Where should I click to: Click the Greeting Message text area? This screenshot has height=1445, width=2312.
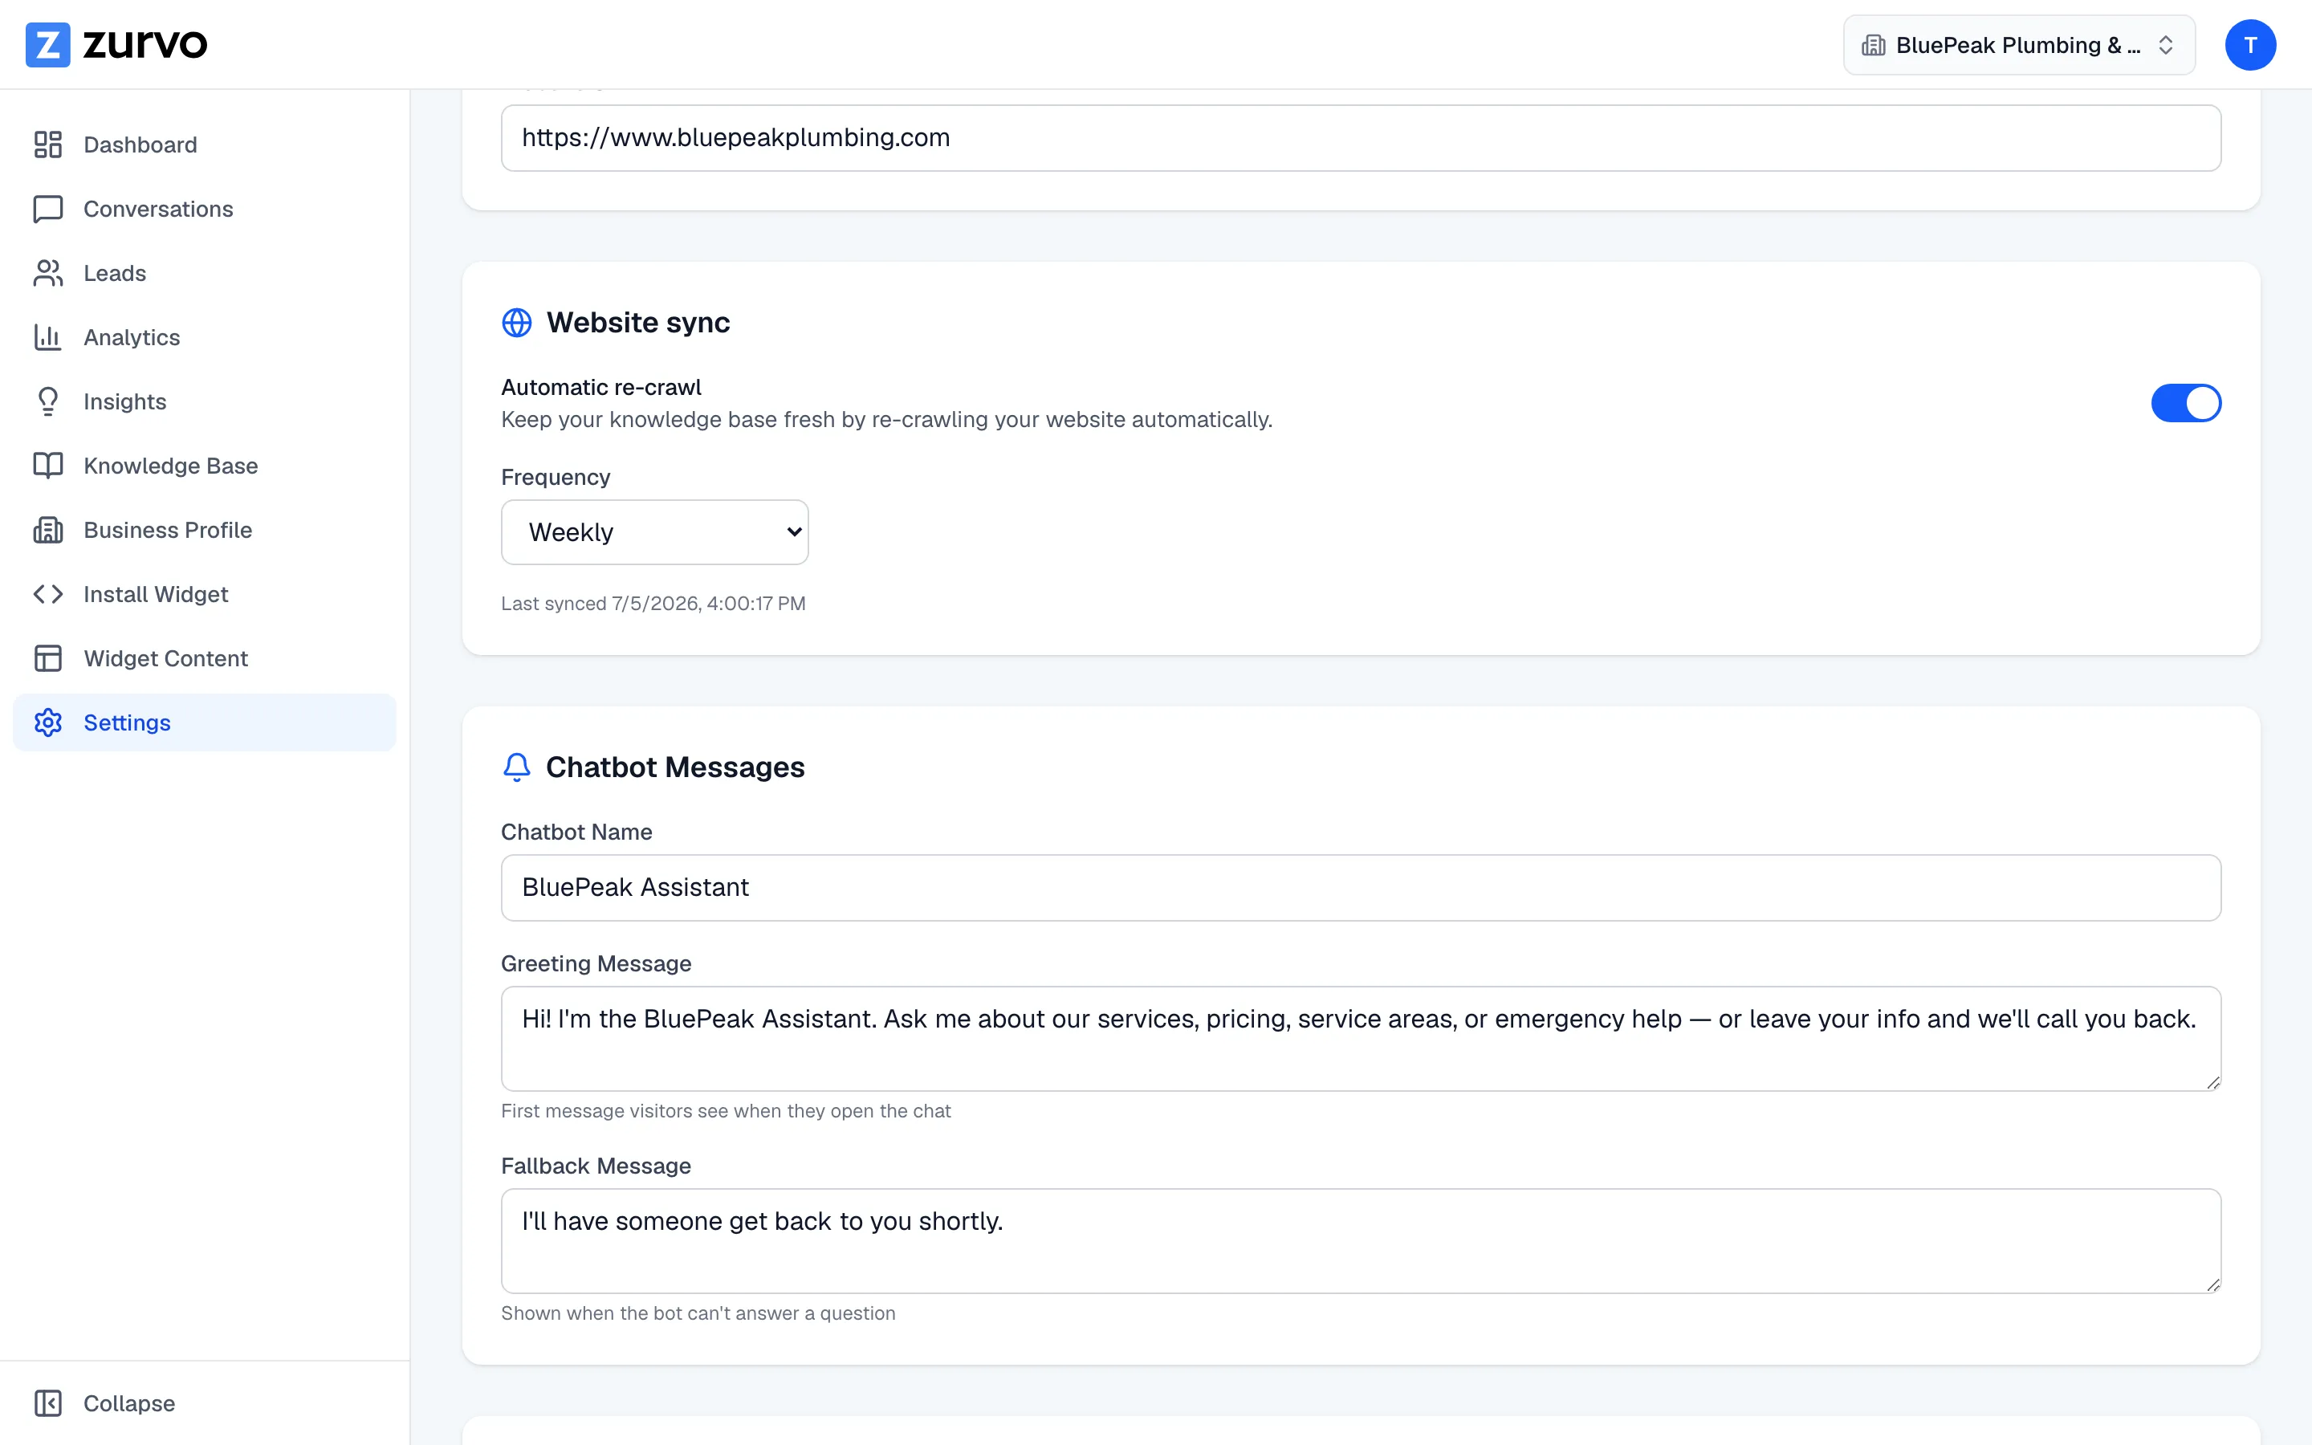click(x=1361, y=1039)
